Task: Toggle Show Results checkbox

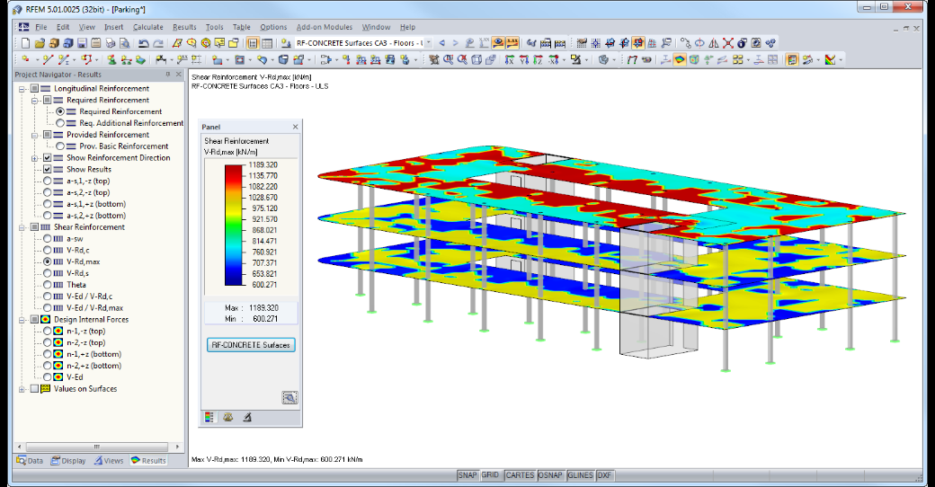Action: pos(47,169)
